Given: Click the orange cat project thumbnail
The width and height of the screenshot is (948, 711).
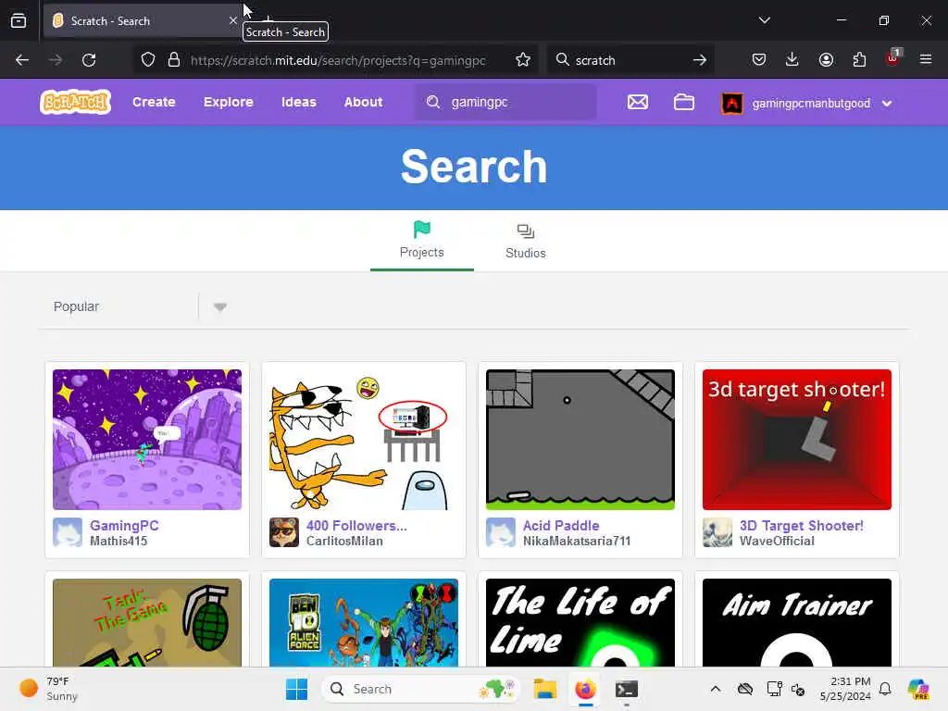Looking at the screenshot, I should [x=363, y=440].
